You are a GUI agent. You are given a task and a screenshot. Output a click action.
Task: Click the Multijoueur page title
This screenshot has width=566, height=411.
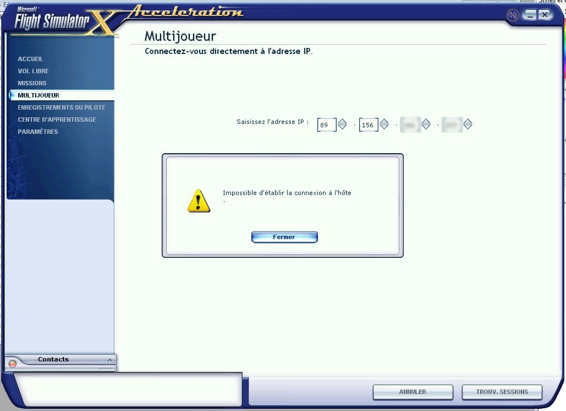point(180,36)
